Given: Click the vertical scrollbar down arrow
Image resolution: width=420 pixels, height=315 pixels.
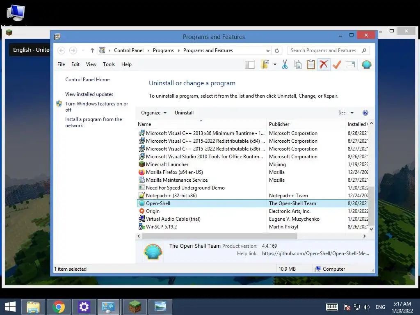Looking at the screenshot, I should 371,229.
